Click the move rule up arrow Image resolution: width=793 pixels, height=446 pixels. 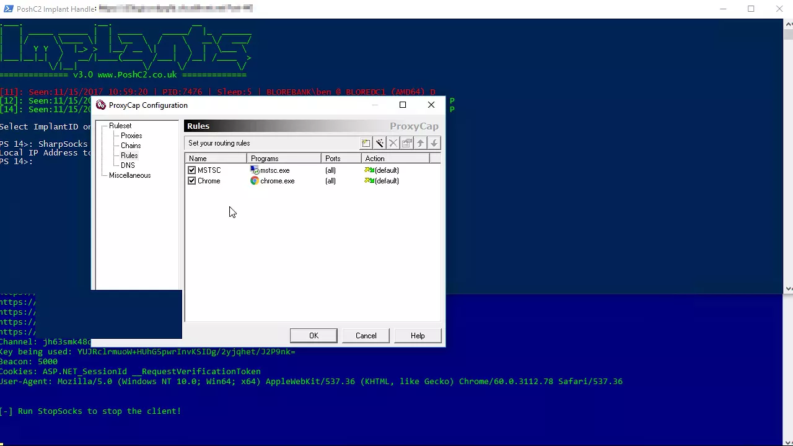coord(421,143)
